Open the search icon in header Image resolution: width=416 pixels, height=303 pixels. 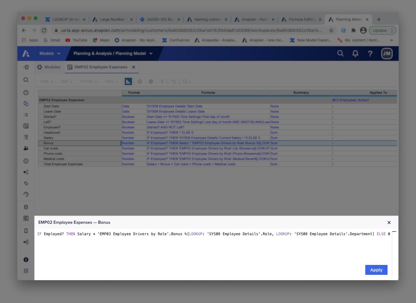(340, 54)
